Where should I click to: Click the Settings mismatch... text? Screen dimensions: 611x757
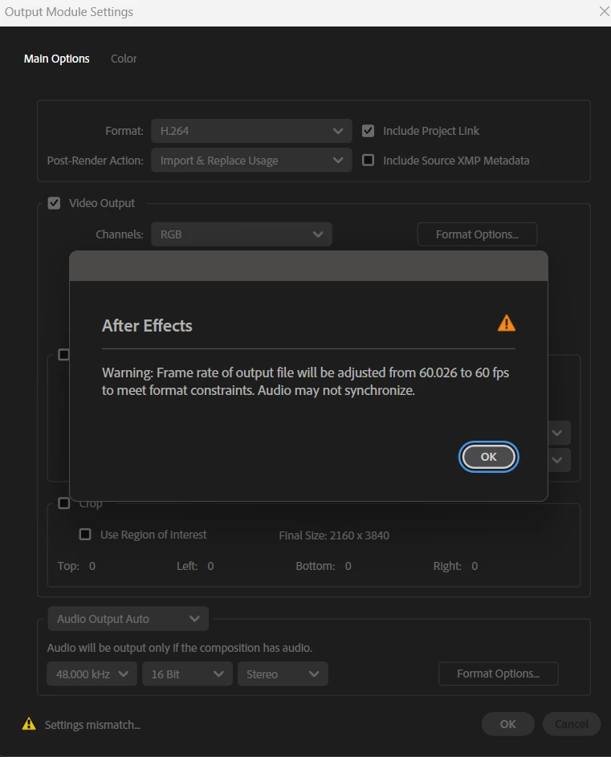click(93, 725)
